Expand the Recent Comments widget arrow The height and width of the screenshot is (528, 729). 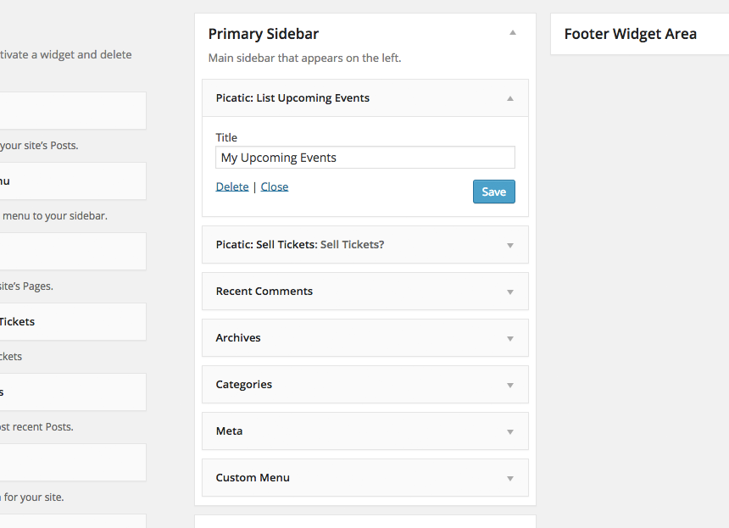[x=510, y=292]
